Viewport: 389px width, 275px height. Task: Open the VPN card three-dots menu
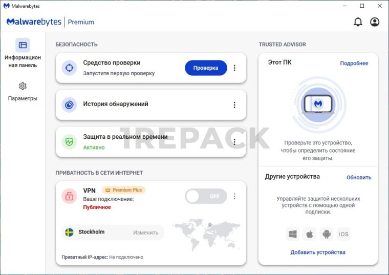pos(234,196)
